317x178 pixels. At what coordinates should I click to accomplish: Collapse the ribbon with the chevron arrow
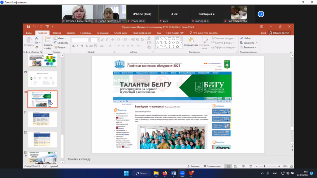click(x=291, y=52)
